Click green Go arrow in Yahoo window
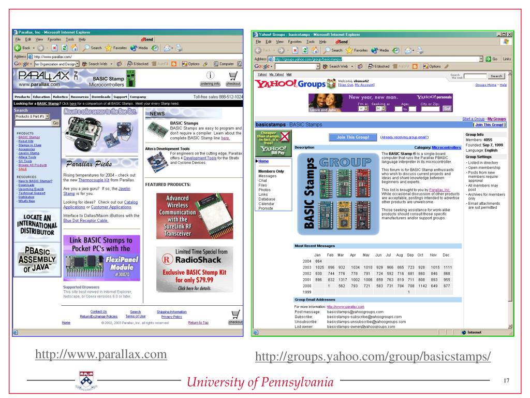Image resolution: width=530 pixels, height=398 pixels. [488, 59]
